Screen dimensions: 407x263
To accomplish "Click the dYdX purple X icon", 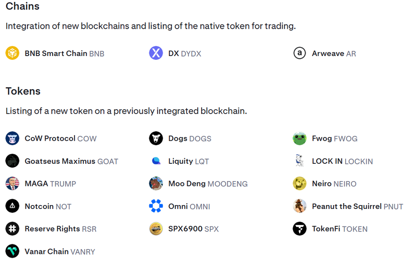I will click(156, 53).
